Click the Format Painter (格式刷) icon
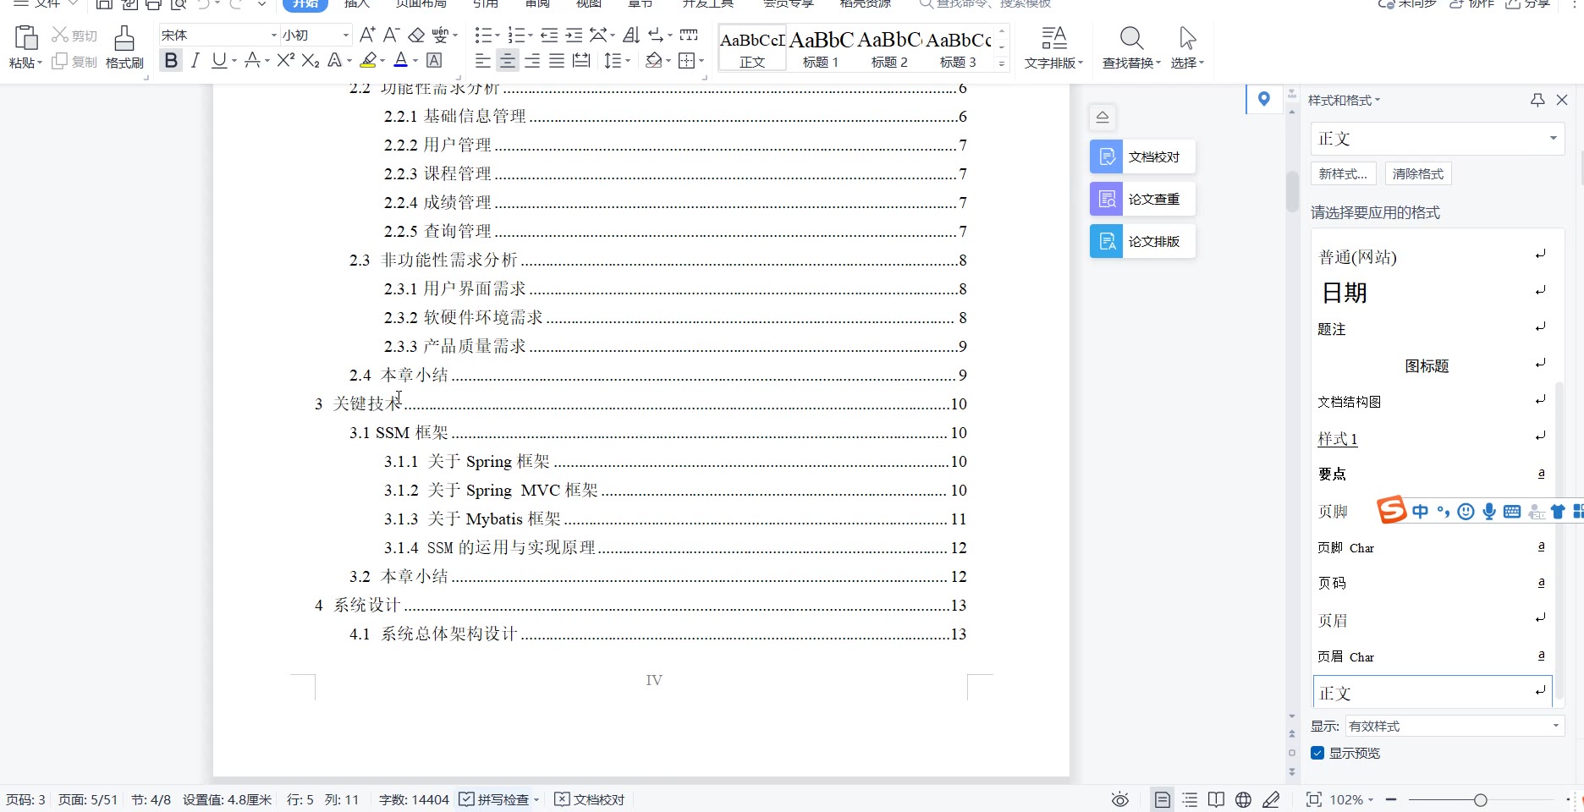This screenshot has width=1584, height=812. coord(124,47)
